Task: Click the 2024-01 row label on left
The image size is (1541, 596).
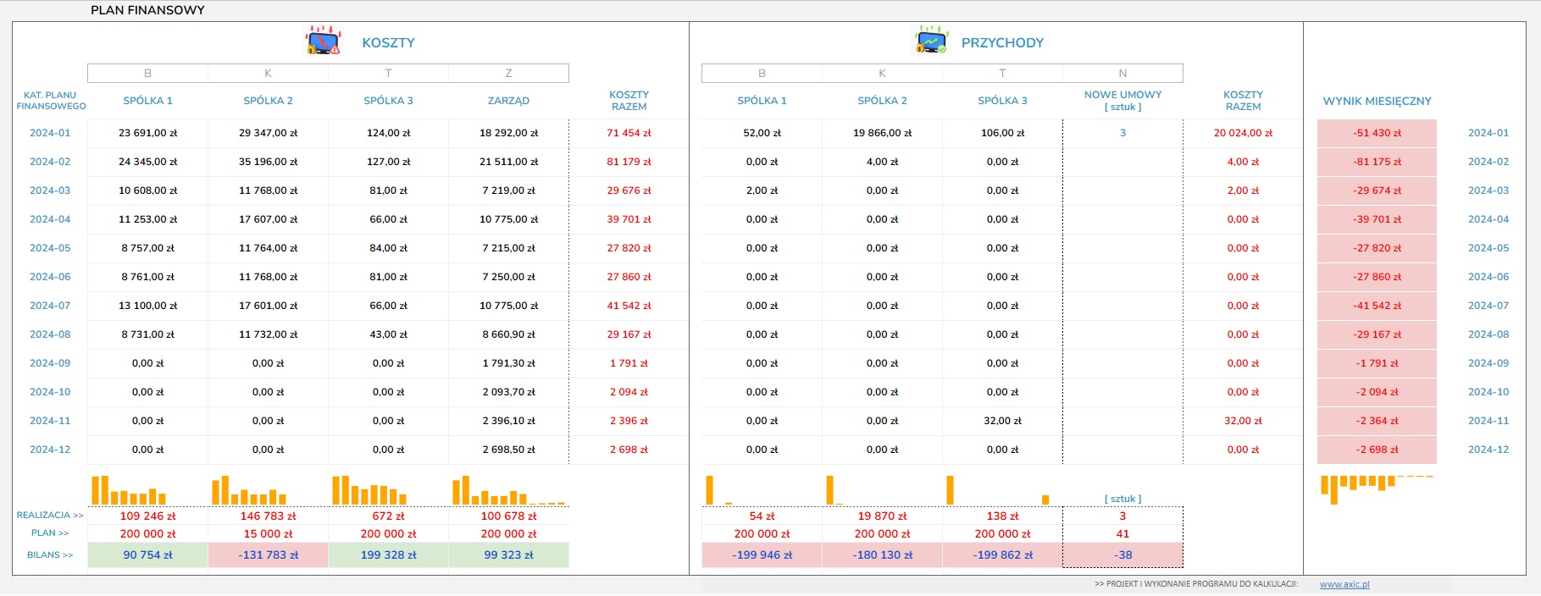Action: pyautogui.click(x=50, y=133)
